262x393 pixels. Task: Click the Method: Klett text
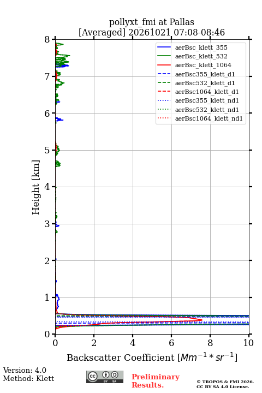coord(28,378)
